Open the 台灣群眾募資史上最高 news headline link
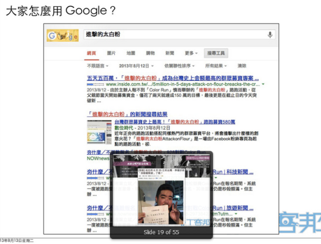The height and width of the screenshot is (244, 321). point(174,122)
